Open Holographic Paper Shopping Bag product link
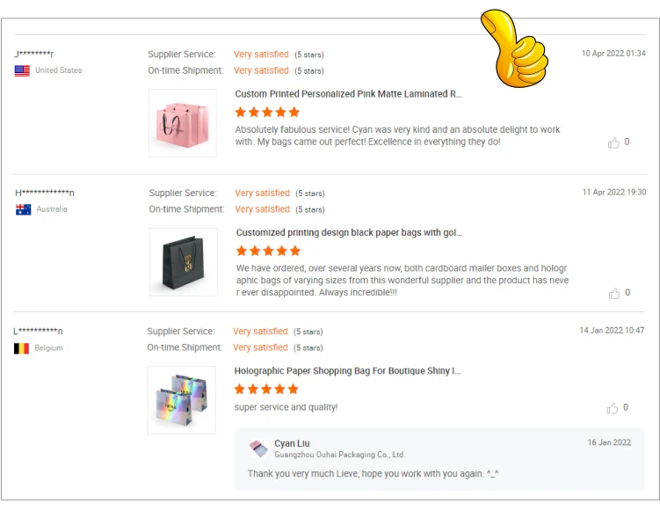The image size is (660, 511). (x=347, y=371)
